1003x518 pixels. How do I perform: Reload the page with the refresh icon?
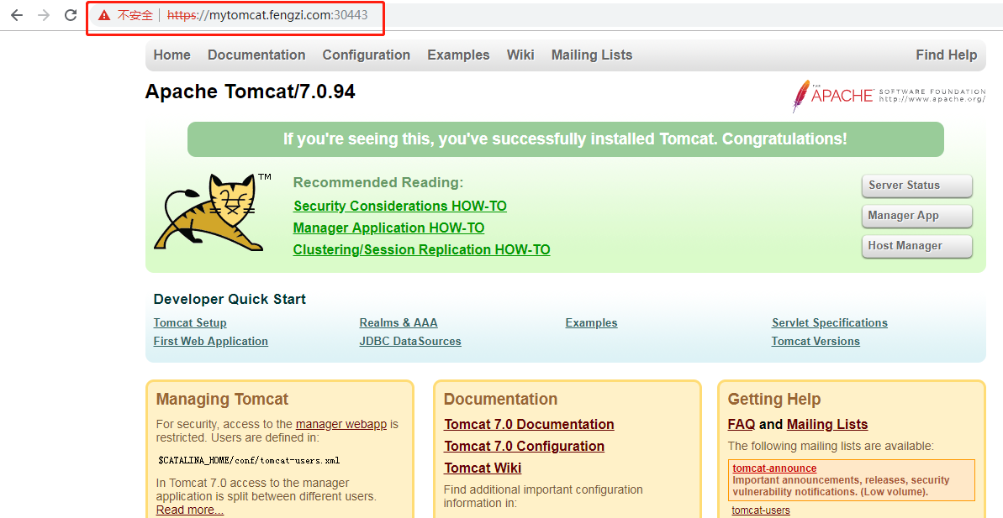click(71, 15)
